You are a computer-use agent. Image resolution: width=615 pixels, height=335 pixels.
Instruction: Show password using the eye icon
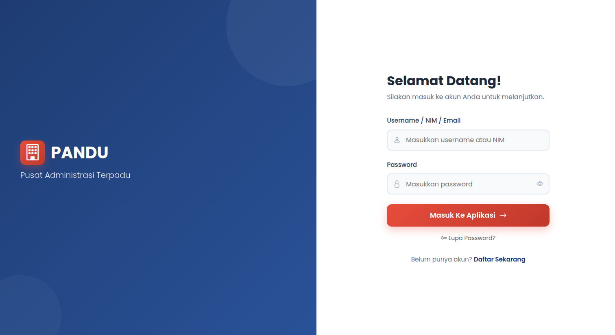[x=540, y=184]
